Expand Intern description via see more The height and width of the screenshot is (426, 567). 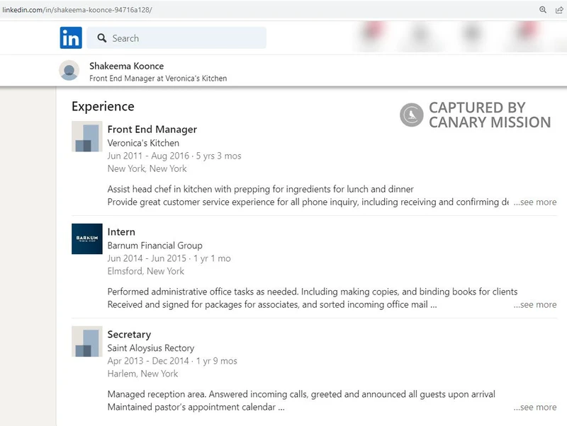535,305
